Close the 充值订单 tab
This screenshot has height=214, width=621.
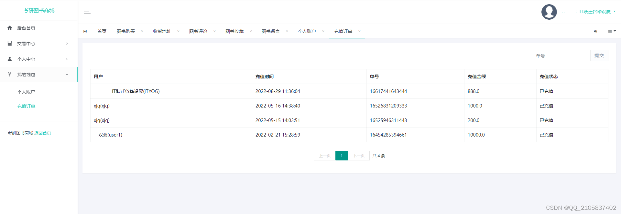coord(359,31)
